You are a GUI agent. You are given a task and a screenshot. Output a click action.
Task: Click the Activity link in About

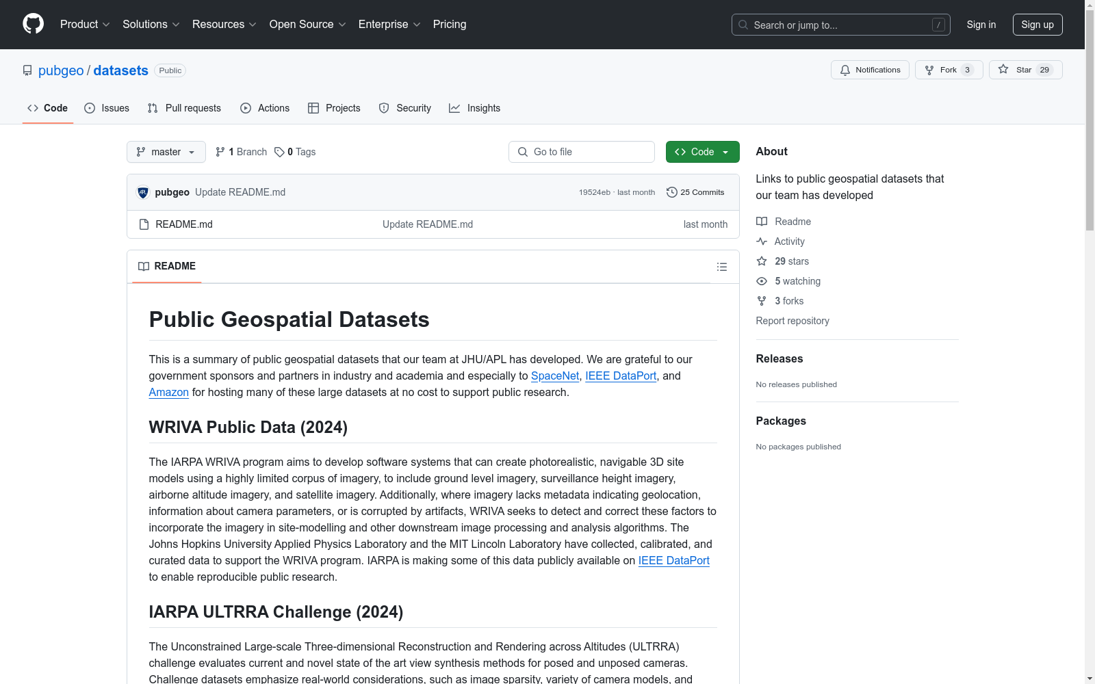click(x=781, y=241)
